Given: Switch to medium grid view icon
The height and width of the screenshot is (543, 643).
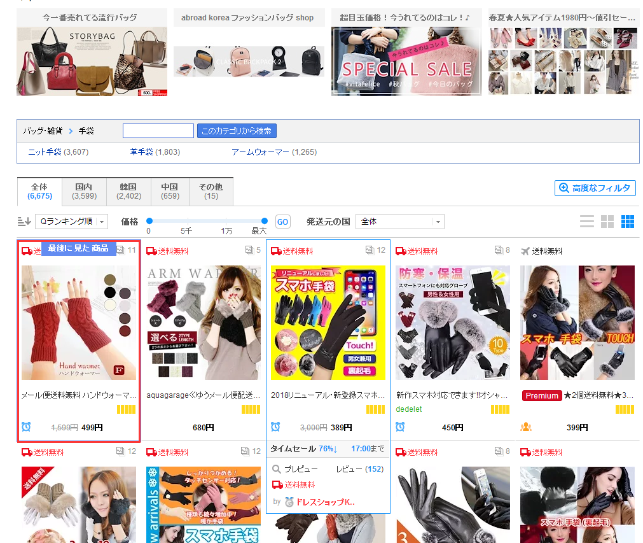Looking at the screenshot, I should pos(607,222).
